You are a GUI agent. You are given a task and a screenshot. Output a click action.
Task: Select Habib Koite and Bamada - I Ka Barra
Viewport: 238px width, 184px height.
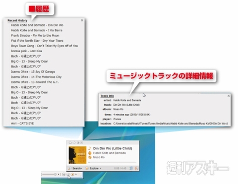[x=37, y=30]
